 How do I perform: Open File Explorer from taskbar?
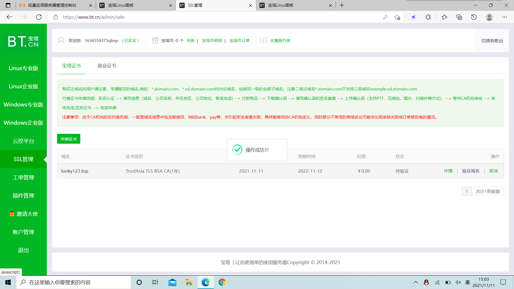point(189,282)
